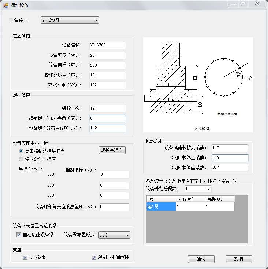Click the 取消 button

click(239, 259)
